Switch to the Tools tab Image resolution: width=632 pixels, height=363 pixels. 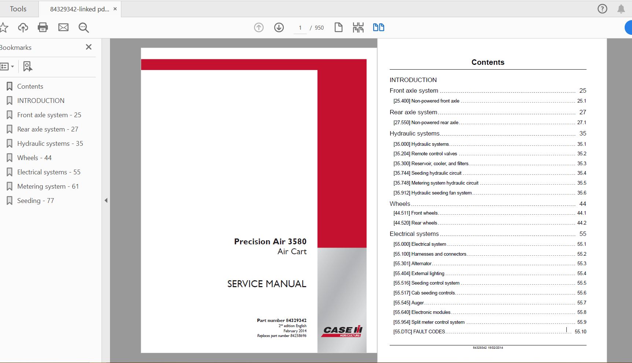pos(18,9)
